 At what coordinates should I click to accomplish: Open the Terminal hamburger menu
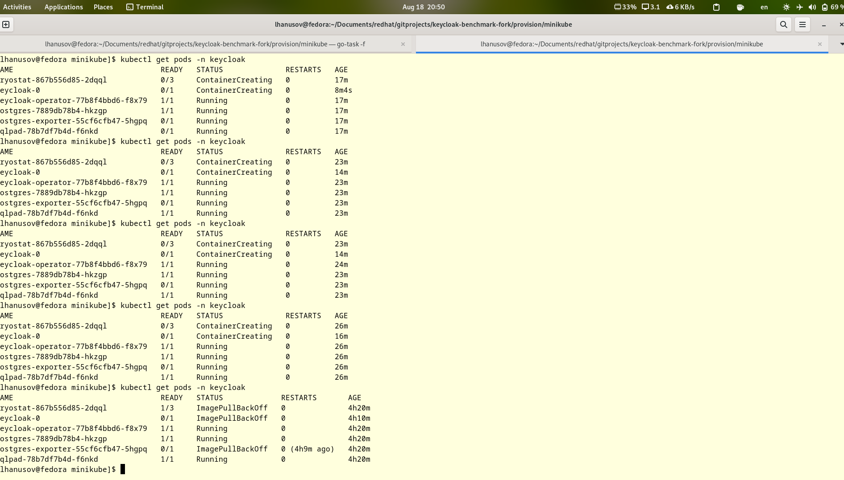[802, 25]
